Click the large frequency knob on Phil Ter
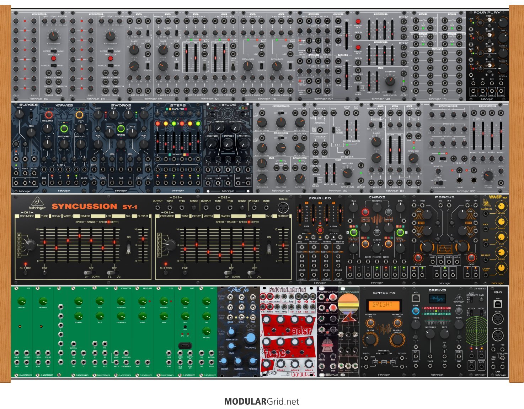Viewport: 524px width, 409px height. point(250,338)
